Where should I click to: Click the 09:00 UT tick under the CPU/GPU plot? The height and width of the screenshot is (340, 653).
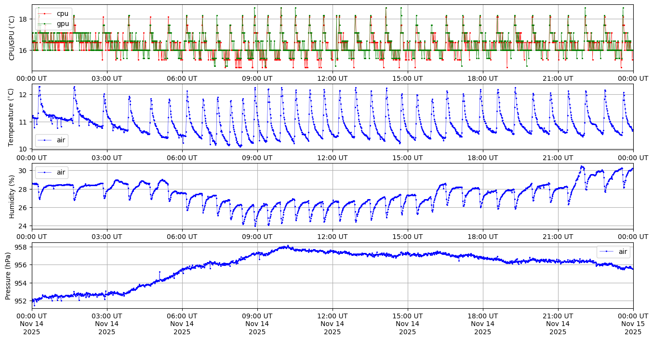pyautogui.click(x=257, y=78)
